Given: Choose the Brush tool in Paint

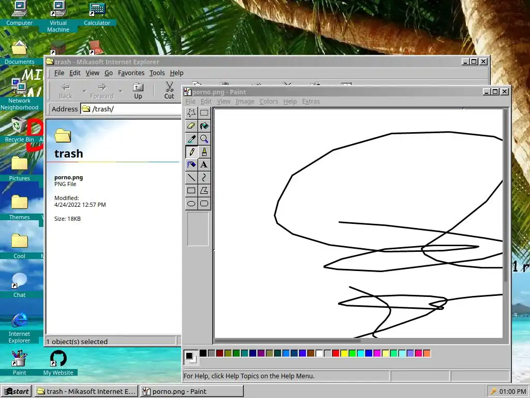Looking at the screenshot, I should [204, 152].
